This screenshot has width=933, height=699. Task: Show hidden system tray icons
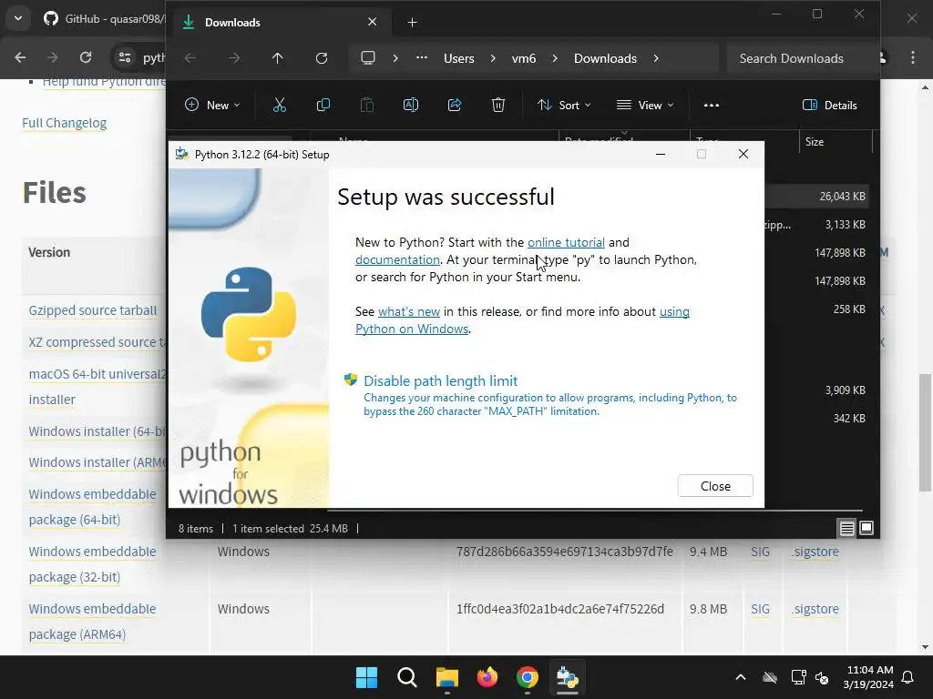(740, 677)
